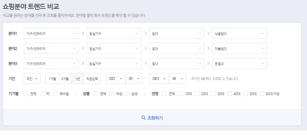The height and width of the screenshot is (137, 307).
Task: Click the dropdown arrow icon on 싱글침대
Action: [263, 33]
